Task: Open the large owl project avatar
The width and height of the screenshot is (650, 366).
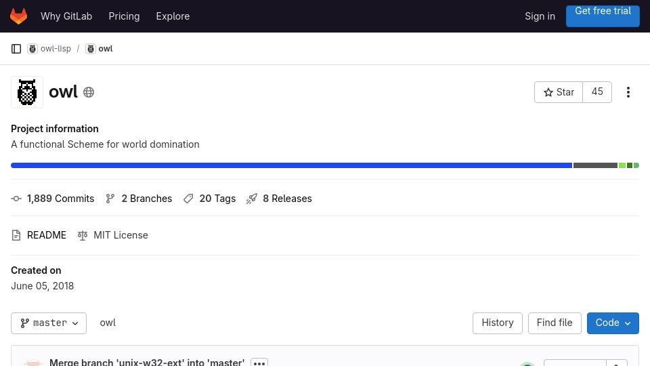Action: (x=27, y=92)
